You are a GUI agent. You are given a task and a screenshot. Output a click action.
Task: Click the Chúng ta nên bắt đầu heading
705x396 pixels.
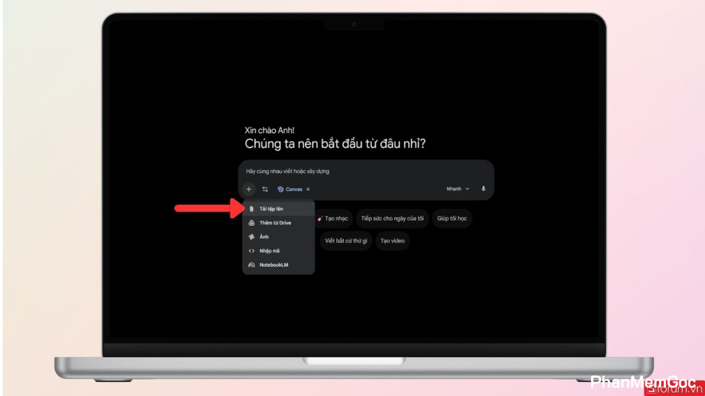click(x=335, y=144)
